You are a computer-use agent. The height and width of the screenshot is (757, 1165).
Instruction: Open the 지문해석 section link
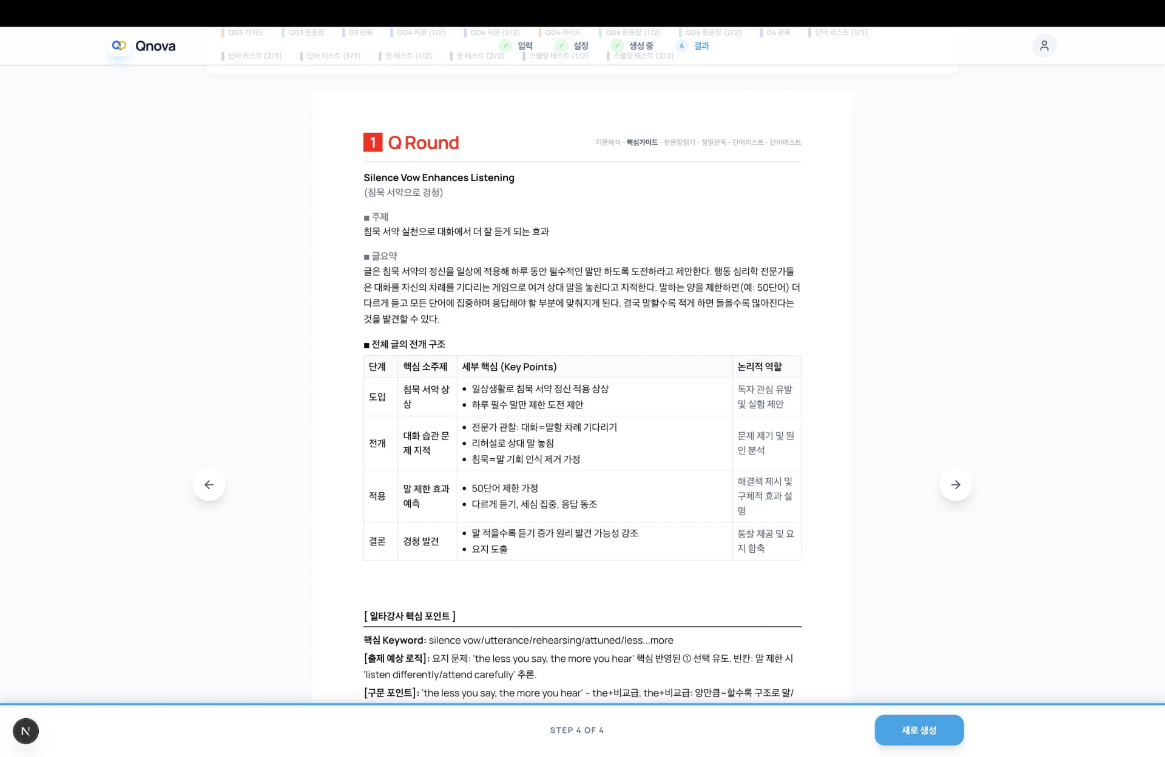tap(607, 142)
